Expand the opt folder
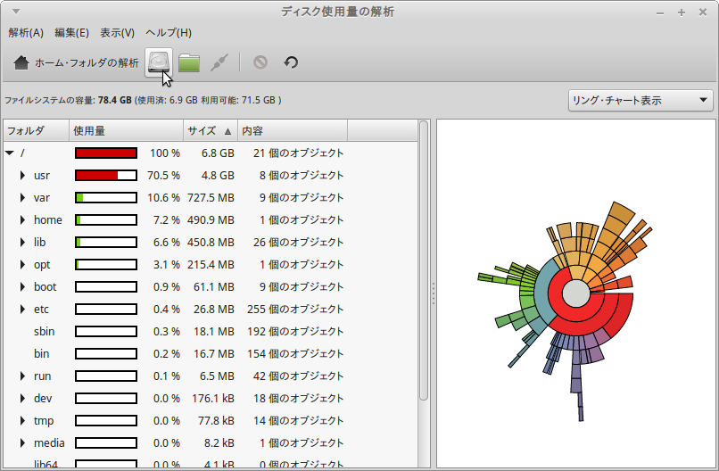 coord(22,265)
